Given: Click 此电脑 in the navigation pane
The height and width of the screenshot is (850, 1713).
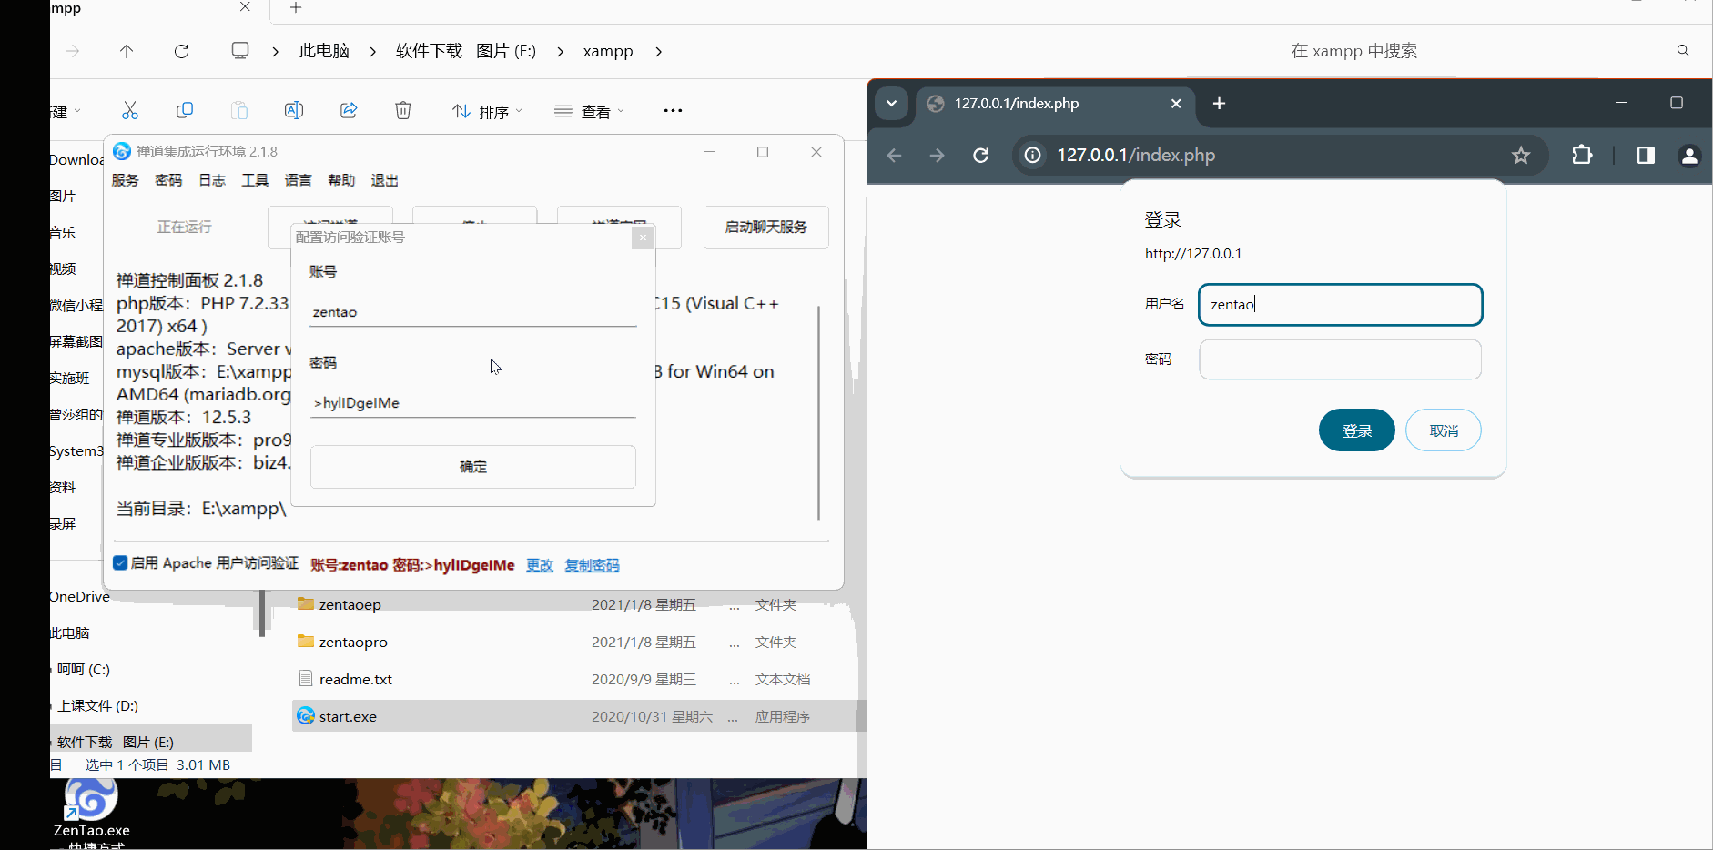Looking at the screenshot, I should pos(70,633).
